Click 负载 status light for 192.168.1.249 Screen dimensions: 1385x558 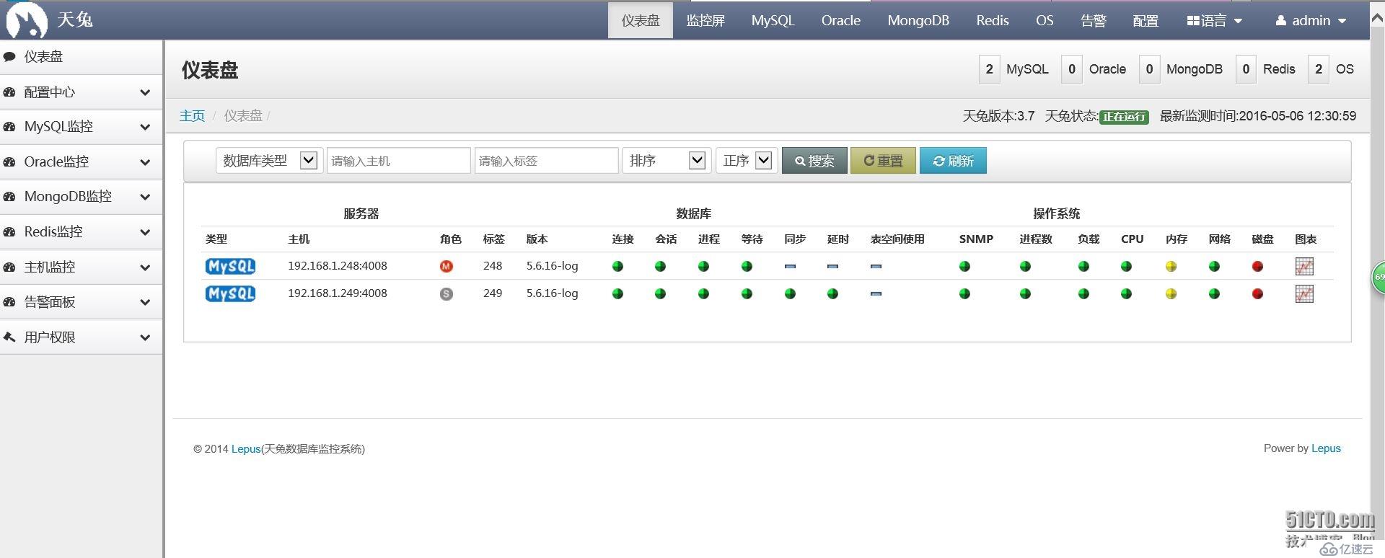pos(1083,293)
